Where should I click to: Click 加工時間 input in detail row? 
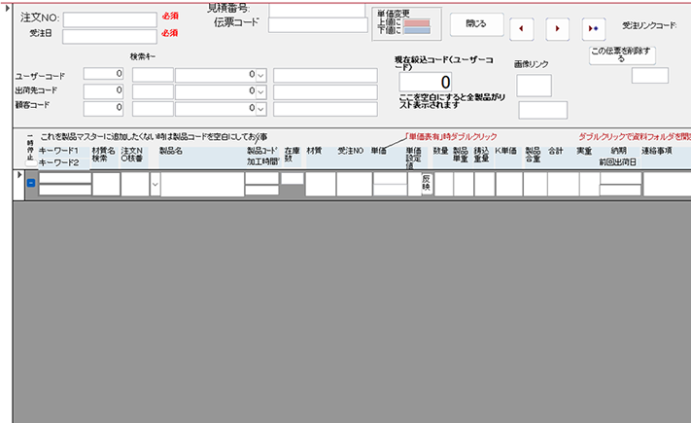(261, 191)
